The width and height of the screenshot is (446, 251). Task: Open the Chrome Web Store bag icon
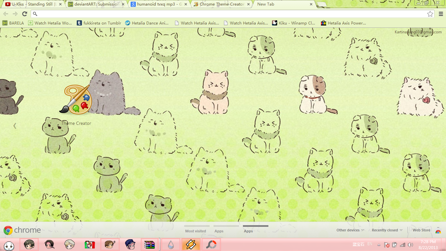pos(438,230)
